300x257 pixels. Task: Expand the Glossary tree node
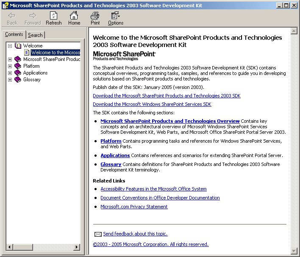point(10,80)
